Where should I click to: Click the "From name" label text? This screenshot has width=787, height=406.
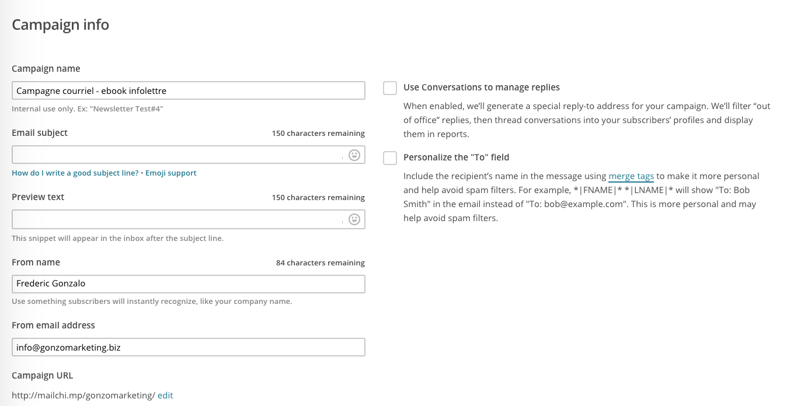(x=36, y=262)
